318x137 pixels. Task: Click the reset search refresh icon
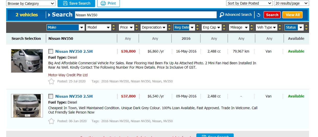[258, 15]
